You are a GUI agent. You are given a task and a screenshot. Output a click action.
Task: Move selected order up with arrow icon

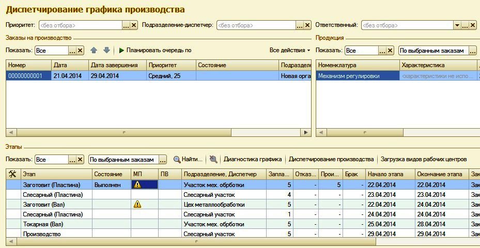click(94, 50)
